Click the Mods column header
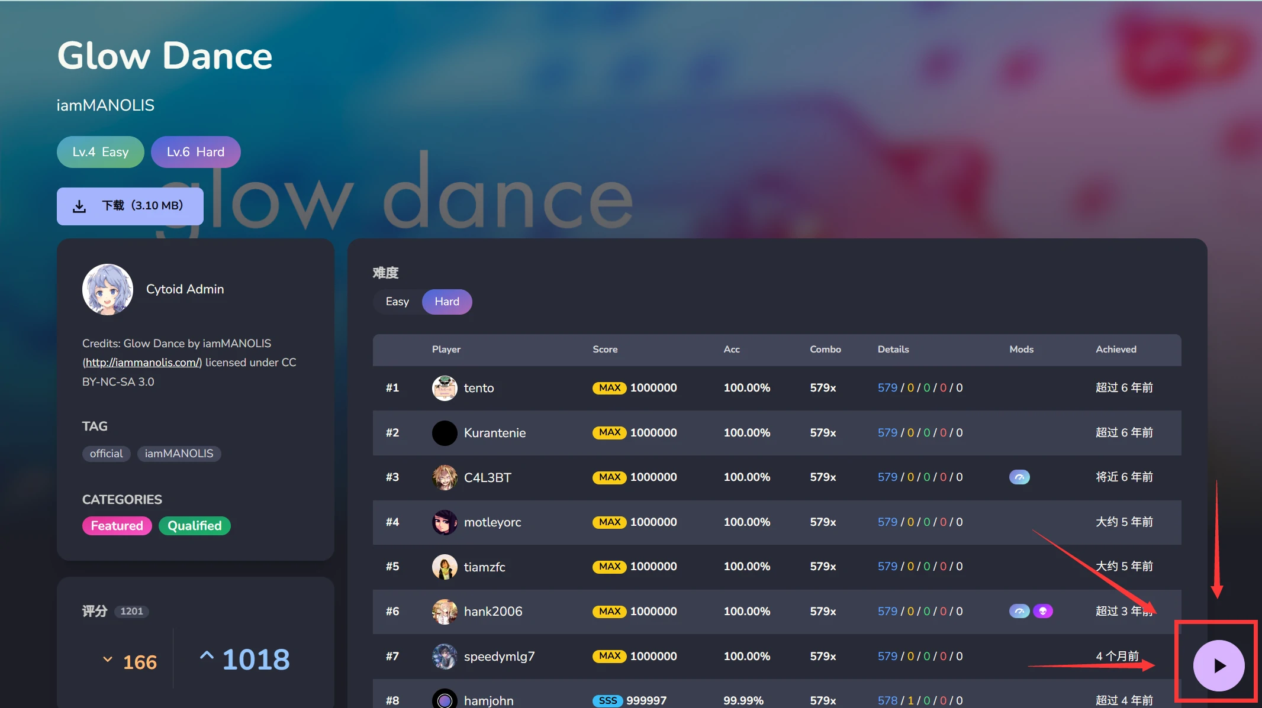This screenshot has height=708, width=1262. pos(1022,350)
